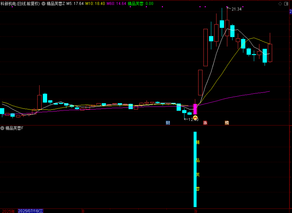This screenshot has height=213, width=292.
Task: Click the M60 moving average value label
Action: (x=116, y=3)
